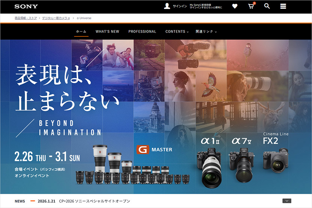The height and width of the screenshot is (208, 312).
Task: Open the CP+2026 ソニースペシャルサイトオープン news link
Action: click(x=95, y=201)
